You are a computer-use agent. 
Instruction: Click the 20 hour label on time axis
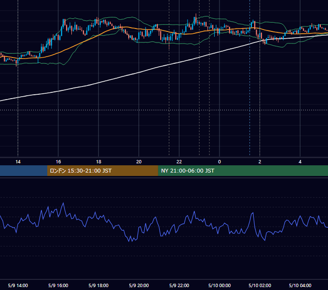(x=139, y=162)
